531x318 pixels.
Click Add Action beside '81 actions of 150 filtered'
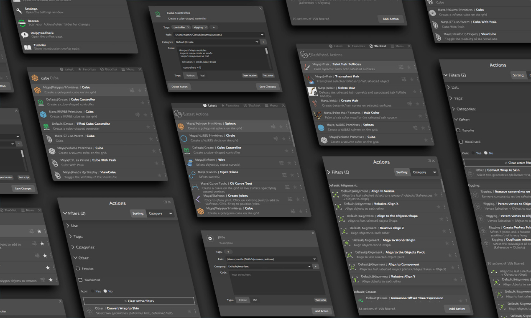point(457,309)
